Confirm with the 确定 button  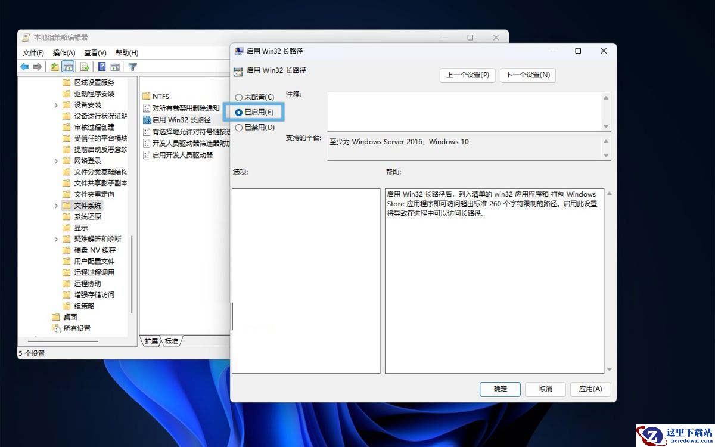tap(500, 389)
